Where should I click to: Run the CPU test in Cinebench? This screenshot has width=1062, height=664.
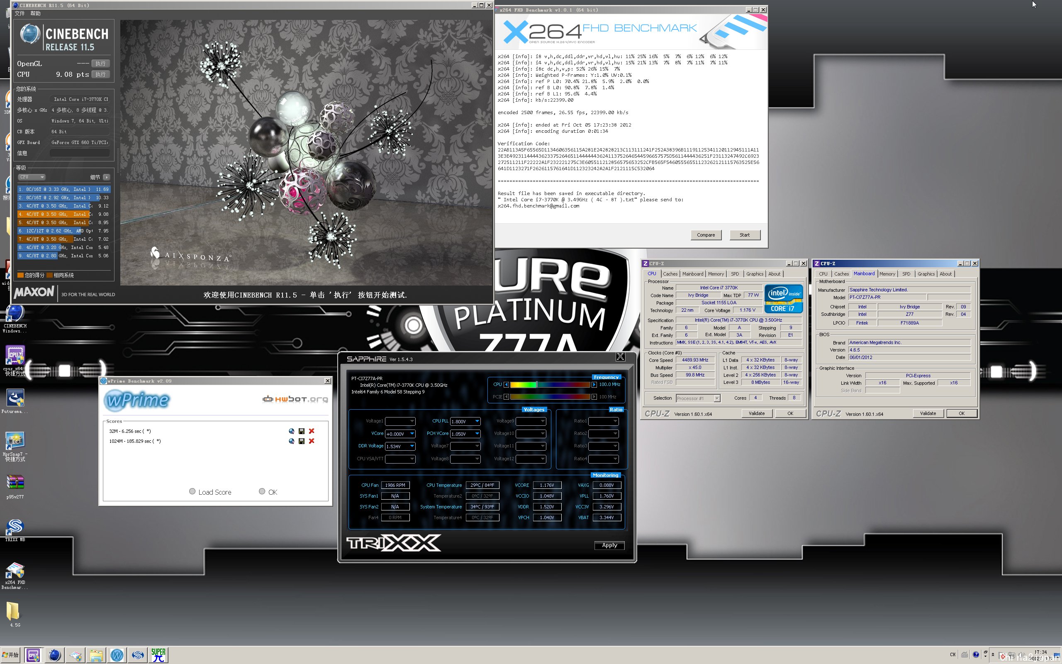coord(100,74)
